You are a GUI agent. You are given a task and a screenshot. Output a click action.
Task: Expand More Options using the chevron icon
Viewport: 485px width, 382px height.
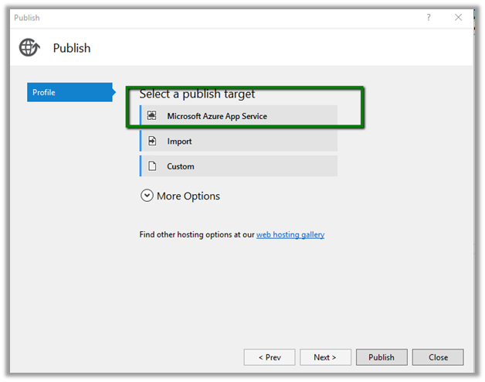[x=147, y=196]
